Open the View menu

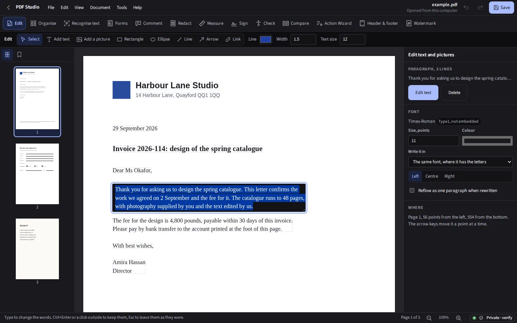[x=79, y=8]
